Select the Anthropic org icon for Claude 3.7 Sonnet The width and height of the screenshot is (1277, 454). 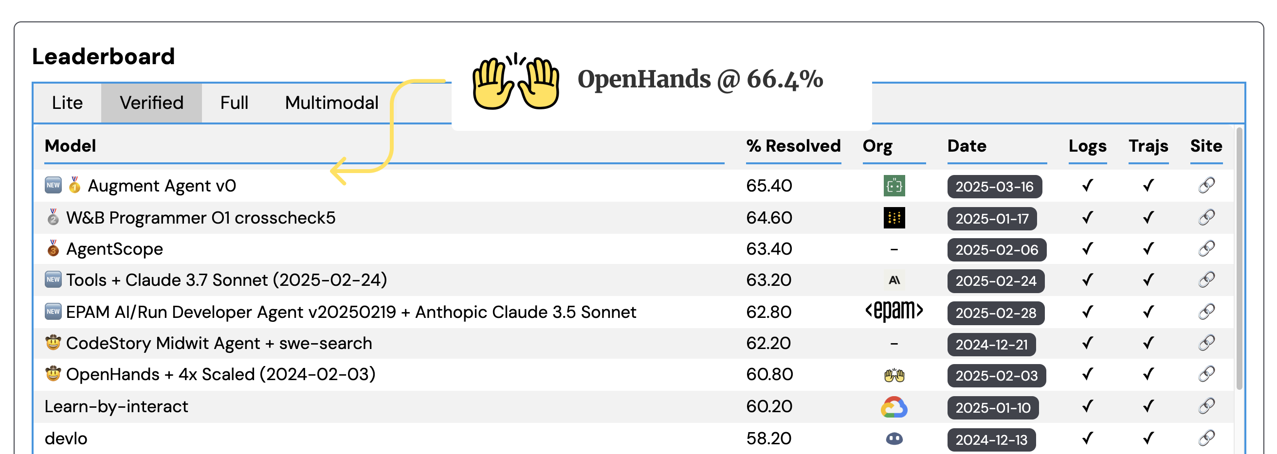point(894,280)
